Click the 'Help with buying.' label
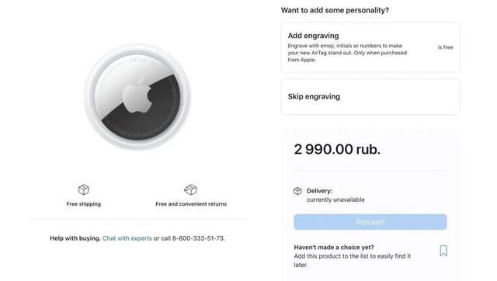The height and width of the screenshot is (281, 497). click(x=75, y=238)
